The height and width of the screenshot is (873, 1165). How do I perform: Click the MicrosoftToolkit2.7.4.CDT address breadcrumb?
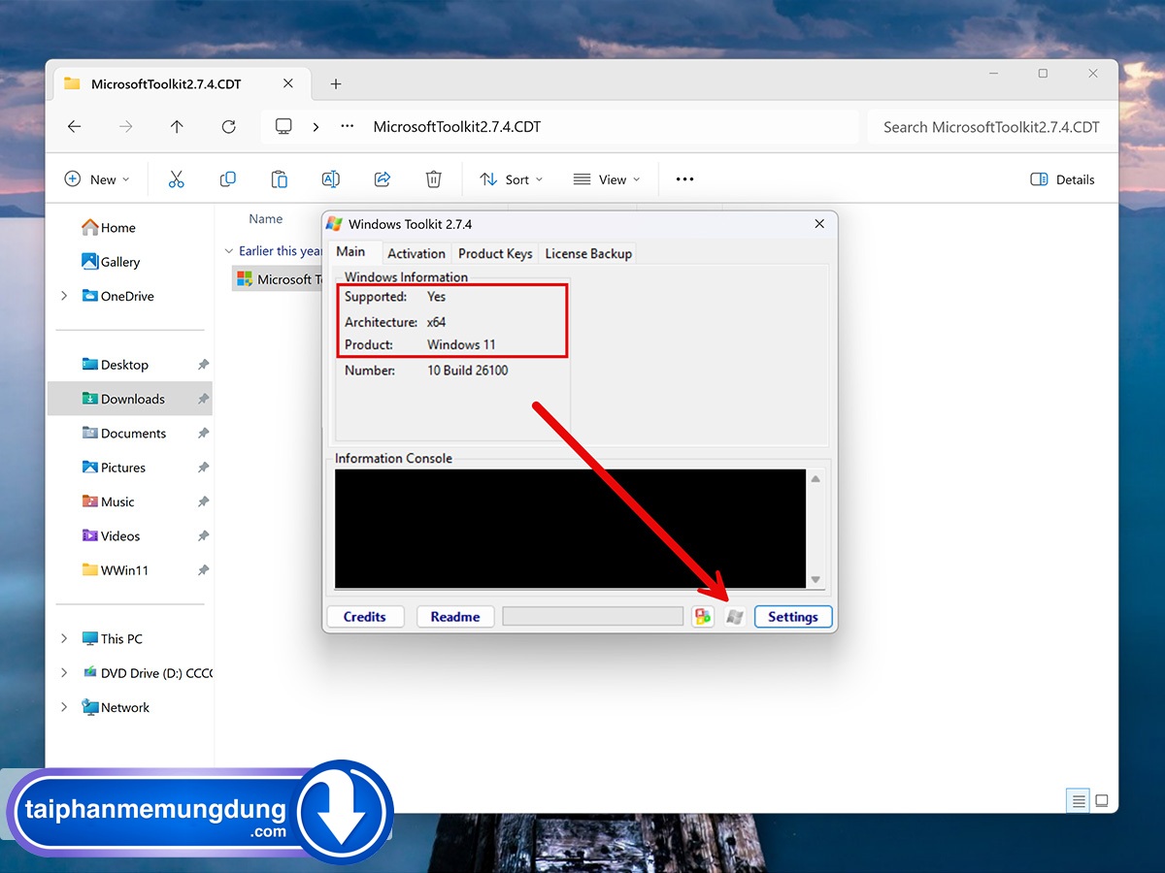[x=456, y=127]
